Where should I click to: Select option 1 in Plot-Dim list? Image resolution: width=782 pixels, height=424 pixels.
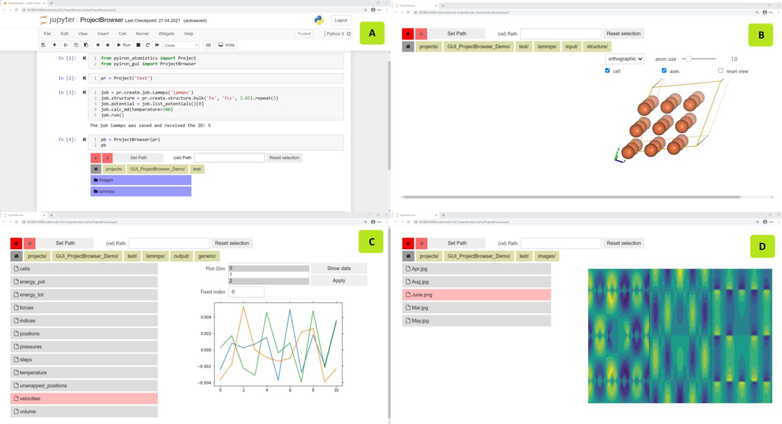(x=268, y=275)
